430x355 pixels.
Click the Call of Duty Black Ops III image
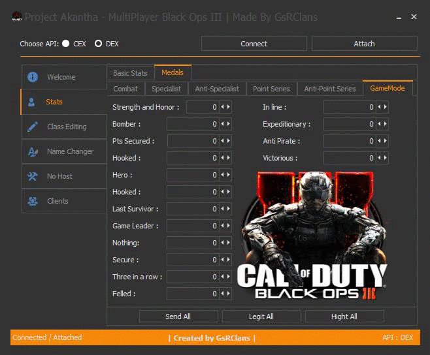pos(312,236)
